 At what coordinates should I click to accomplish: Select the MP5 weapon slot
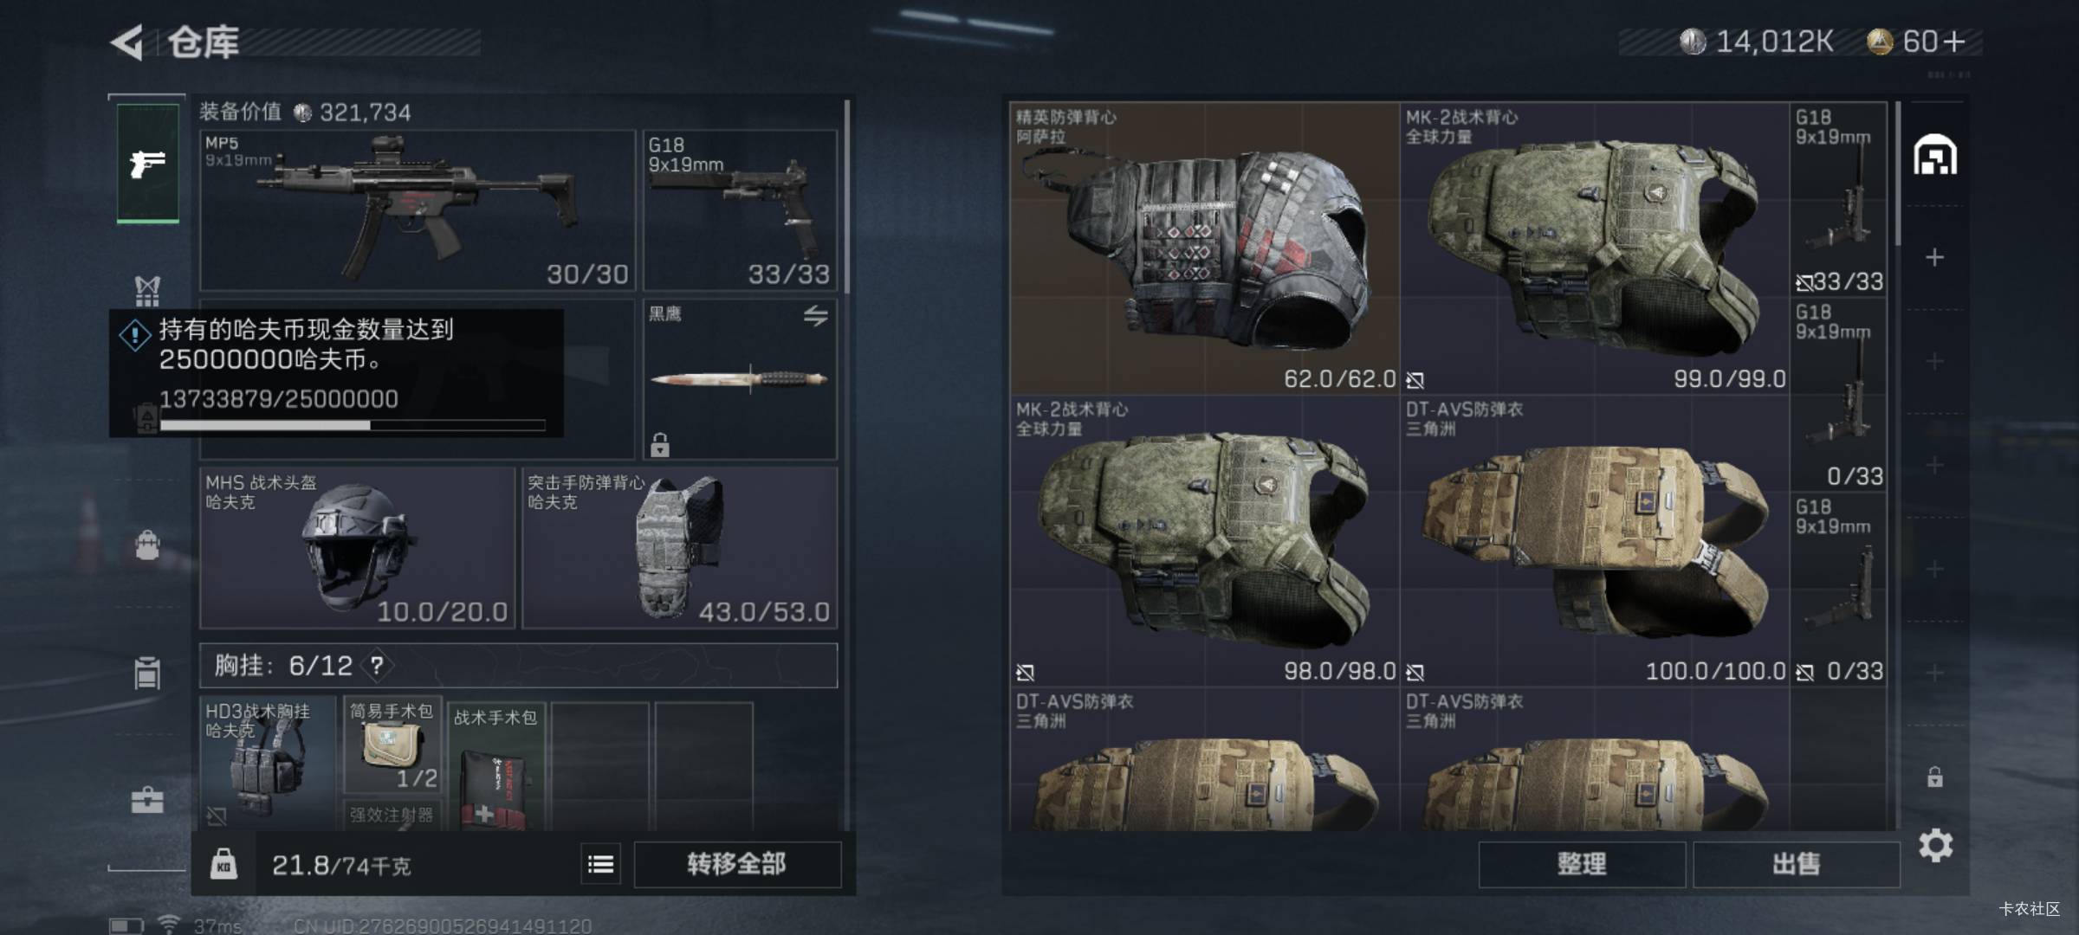click(x=418, y=210)
